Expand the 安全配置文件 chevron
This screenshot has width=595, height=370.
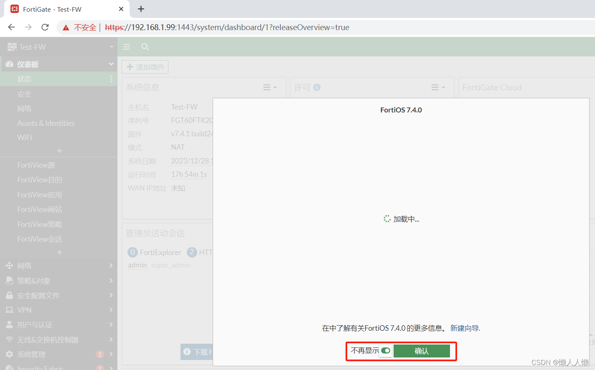coord(111,295)
